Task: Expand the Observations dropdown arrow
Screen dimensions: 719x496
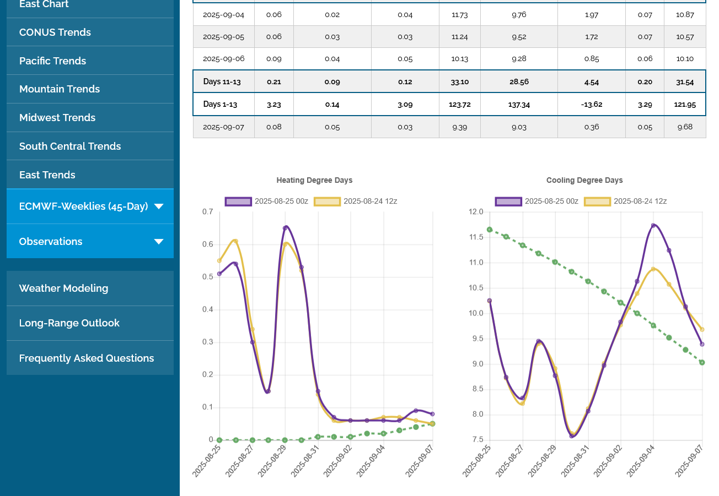Action: [159, 242]
